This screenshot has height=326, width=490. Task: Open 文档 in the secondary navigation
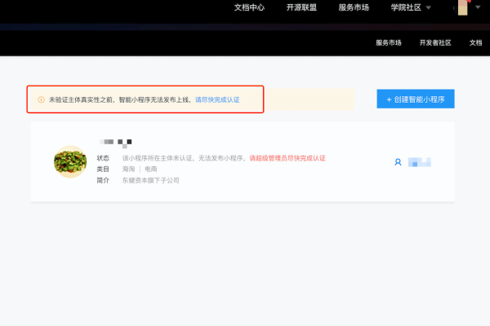[475, 42]
